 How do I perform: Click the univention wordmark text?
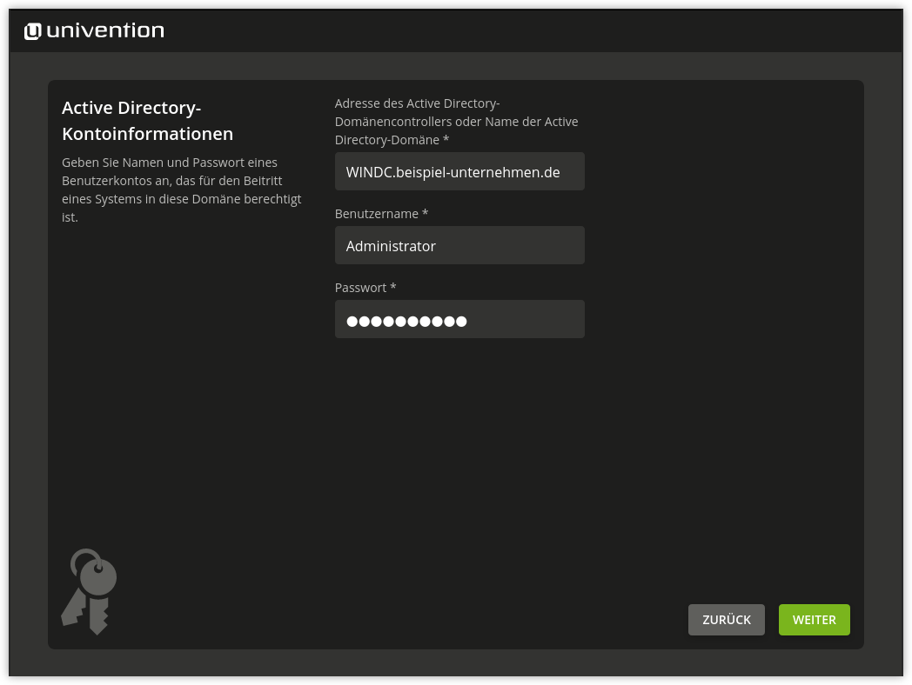pos(106,30)
